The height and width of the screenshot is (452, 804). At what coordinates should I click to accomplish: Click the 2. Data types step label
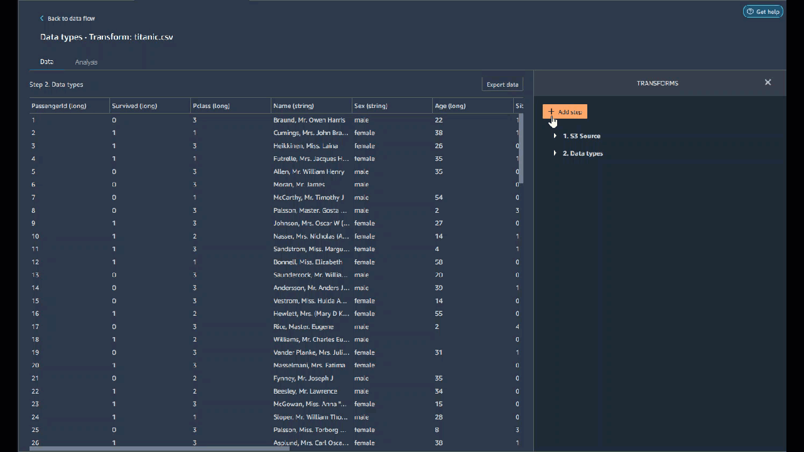pos(582,153)
